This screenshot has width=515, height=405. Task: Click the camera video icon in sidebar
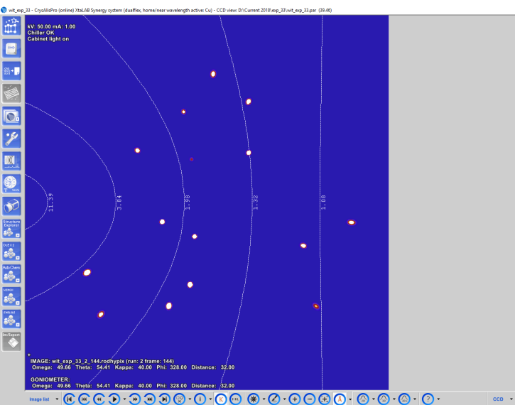coord(11,206)
